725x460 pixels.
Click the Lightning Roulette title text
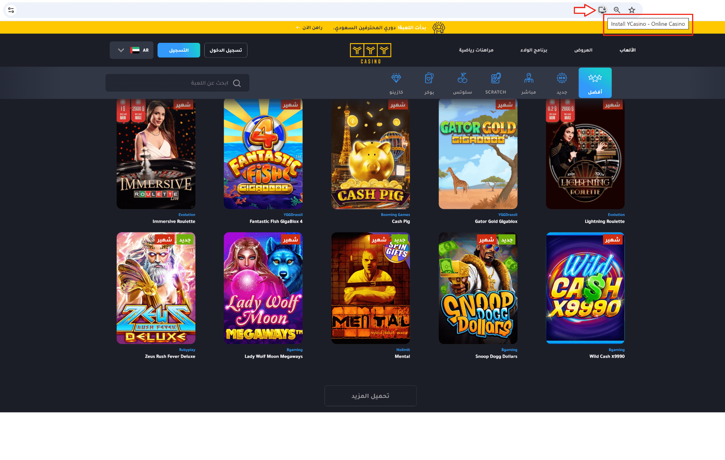(x=605, y=222)
